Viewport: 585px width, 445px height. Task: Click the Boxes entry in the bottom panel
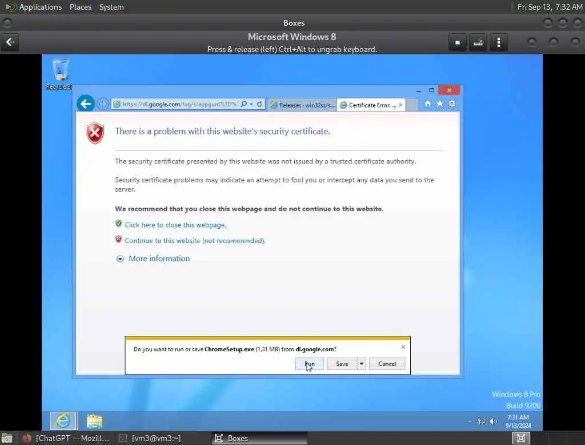coord(259,438)
